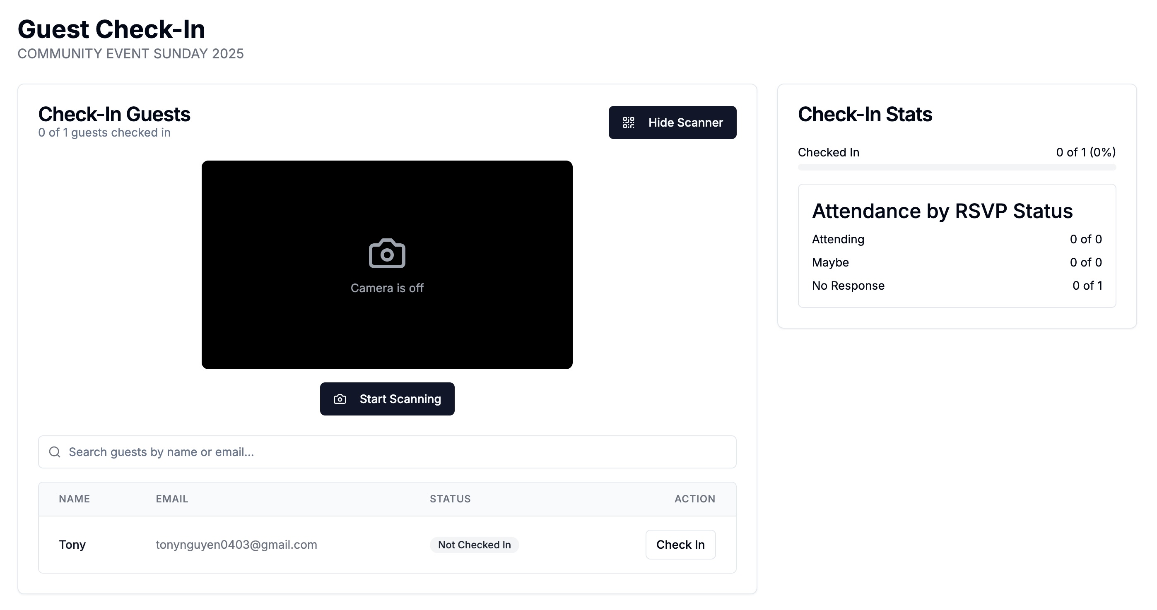This screenshot has width=1157, height=610.
Task: Click the 'Attendance by RSVP Status' heading
Action: tap(942, 211)
